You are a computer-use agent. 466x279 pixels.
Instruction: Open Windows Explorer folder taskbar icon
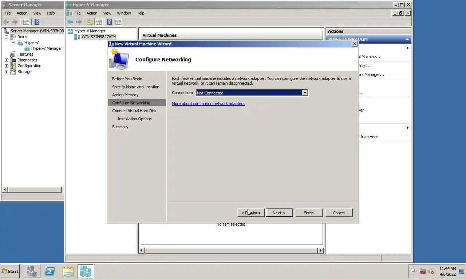tap(68, 271)
